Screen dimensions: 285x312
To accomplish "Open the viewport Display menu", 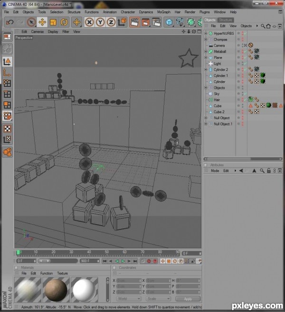I will (x=53, y=32).
